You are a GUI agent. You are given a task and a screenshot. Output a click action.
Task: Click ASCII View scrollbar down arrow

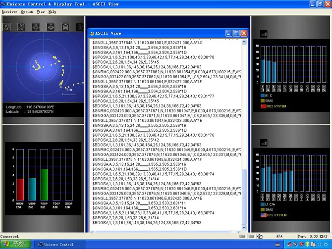244,227
